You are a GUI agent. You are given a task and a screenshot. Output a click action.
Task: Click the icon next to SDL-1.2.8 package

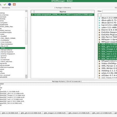pos(99,44)
